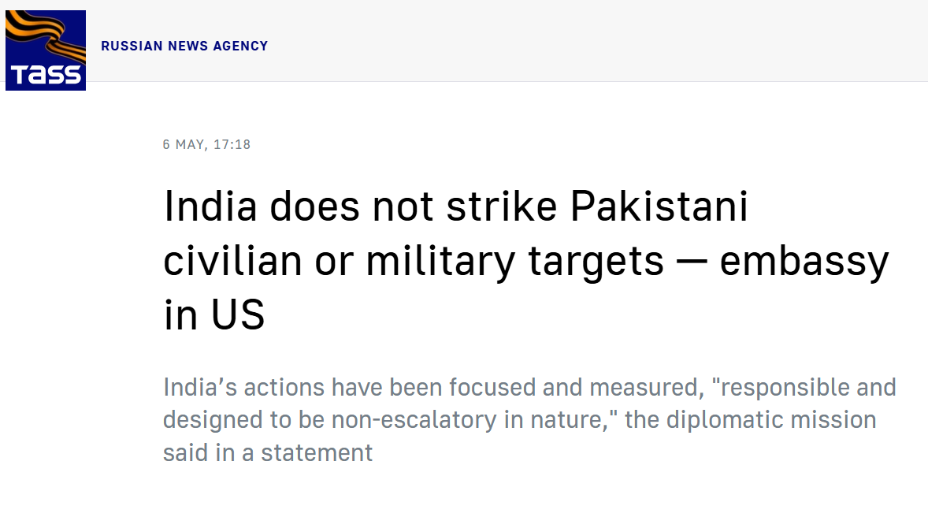
Task: Click the time "17:18" in the dateline
Action: point(232,144)
